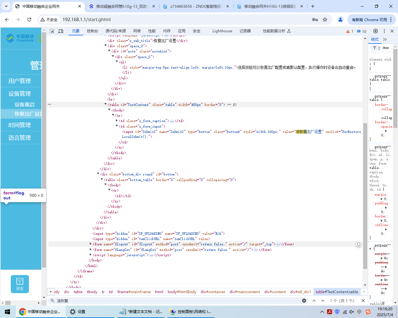This screenshot has height=318, width=398.
Task: Close the z734863656 ZNDS tab
Action: (x=228, y=6)
